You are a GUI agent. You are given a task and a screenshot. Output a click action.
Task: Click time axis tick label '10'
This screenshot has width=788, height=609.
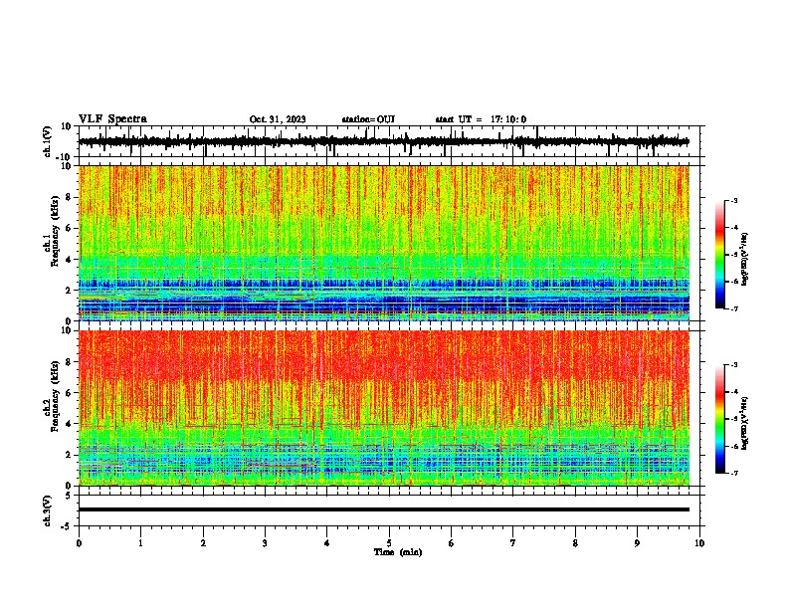(x=699, y=543)
